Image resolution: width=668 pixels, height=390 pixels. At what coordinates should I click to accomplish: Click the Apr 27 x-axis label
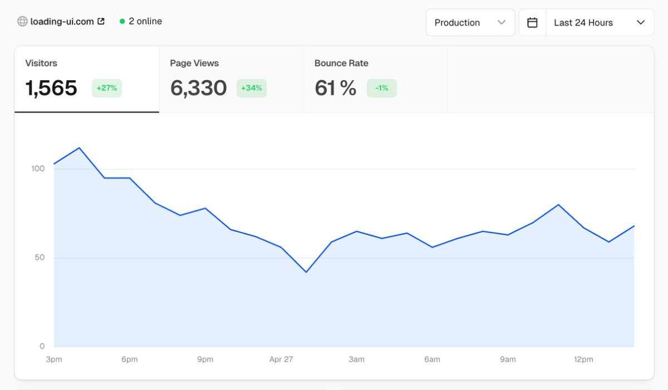coord(281,359)
